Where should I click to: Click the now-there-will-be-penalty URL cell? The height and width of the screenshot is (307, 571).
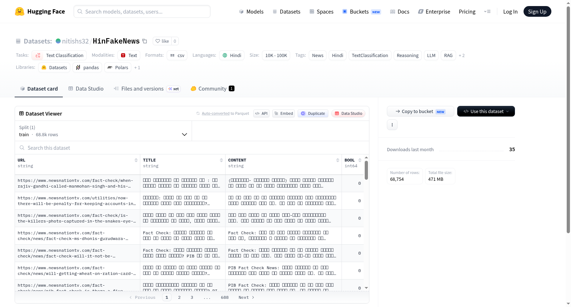(77, 201)
